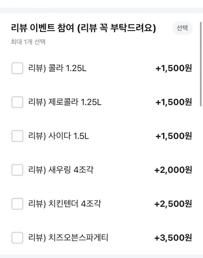The width and height of the screenshot is (203, 258).
Task: Tap the +2,500원 price for 치킨텐더
Action: coord(173,203)
